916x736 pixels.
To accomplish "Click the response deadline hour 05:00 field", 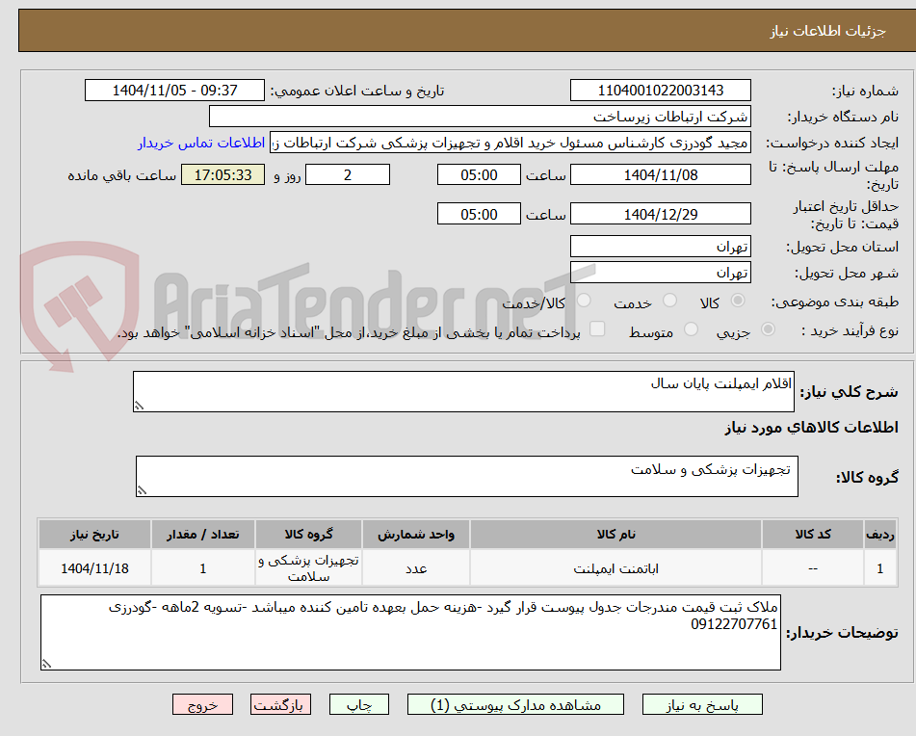I will 479,174.
